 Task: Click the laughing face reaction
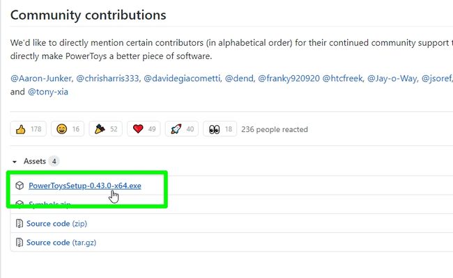coord(68,129)
